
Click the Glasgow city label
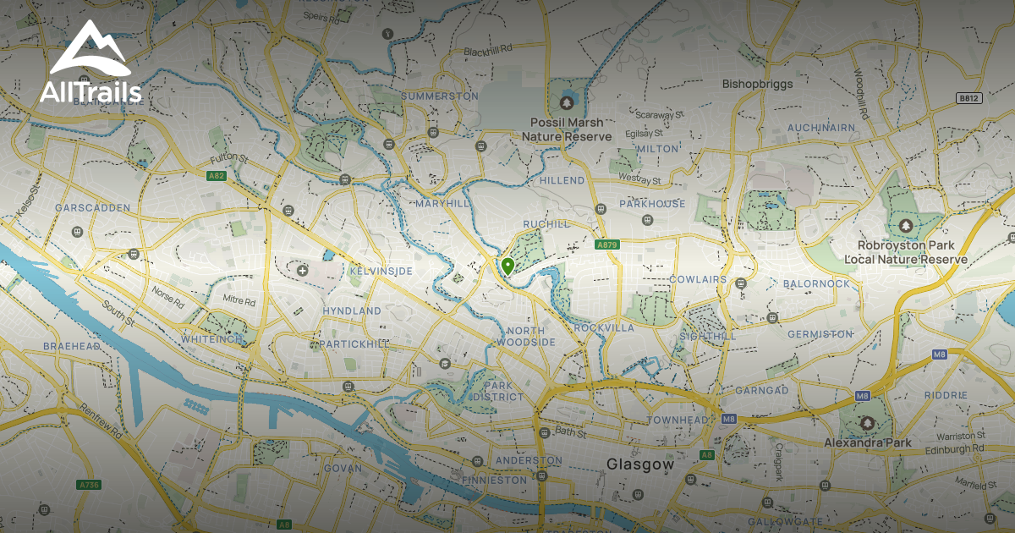point(640,464)
